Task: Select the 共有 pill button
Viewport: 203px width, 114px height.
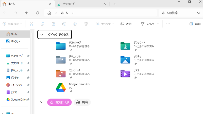Action: pyautogui.click(x=82, y=102)
